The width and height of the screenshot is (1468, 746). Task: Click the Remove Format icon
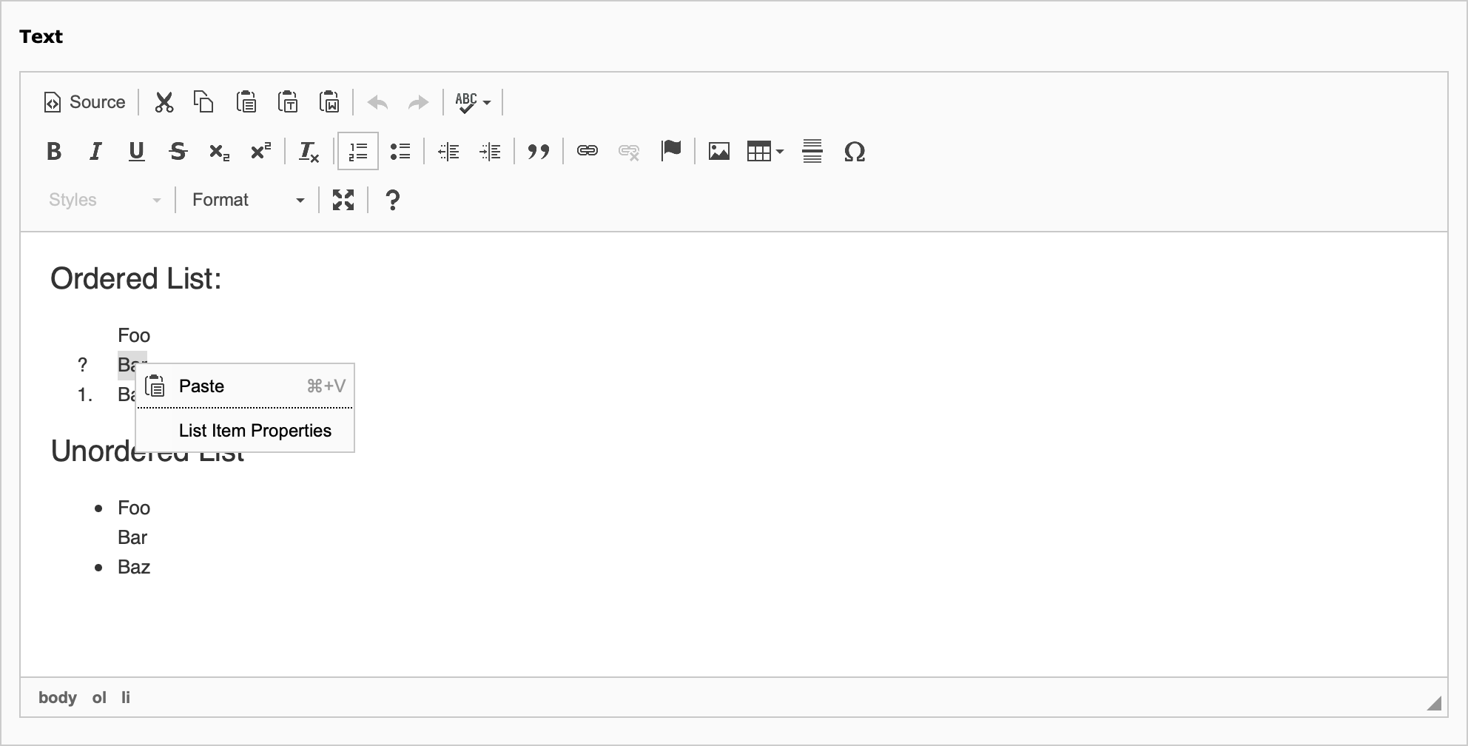click(309, 152)
